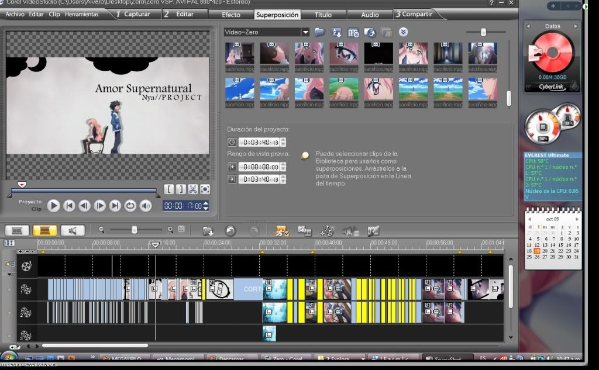Image resolution: width=599 pixels, height=370 pixels.
Task: Undo the last action
Action: click(230, 231)
